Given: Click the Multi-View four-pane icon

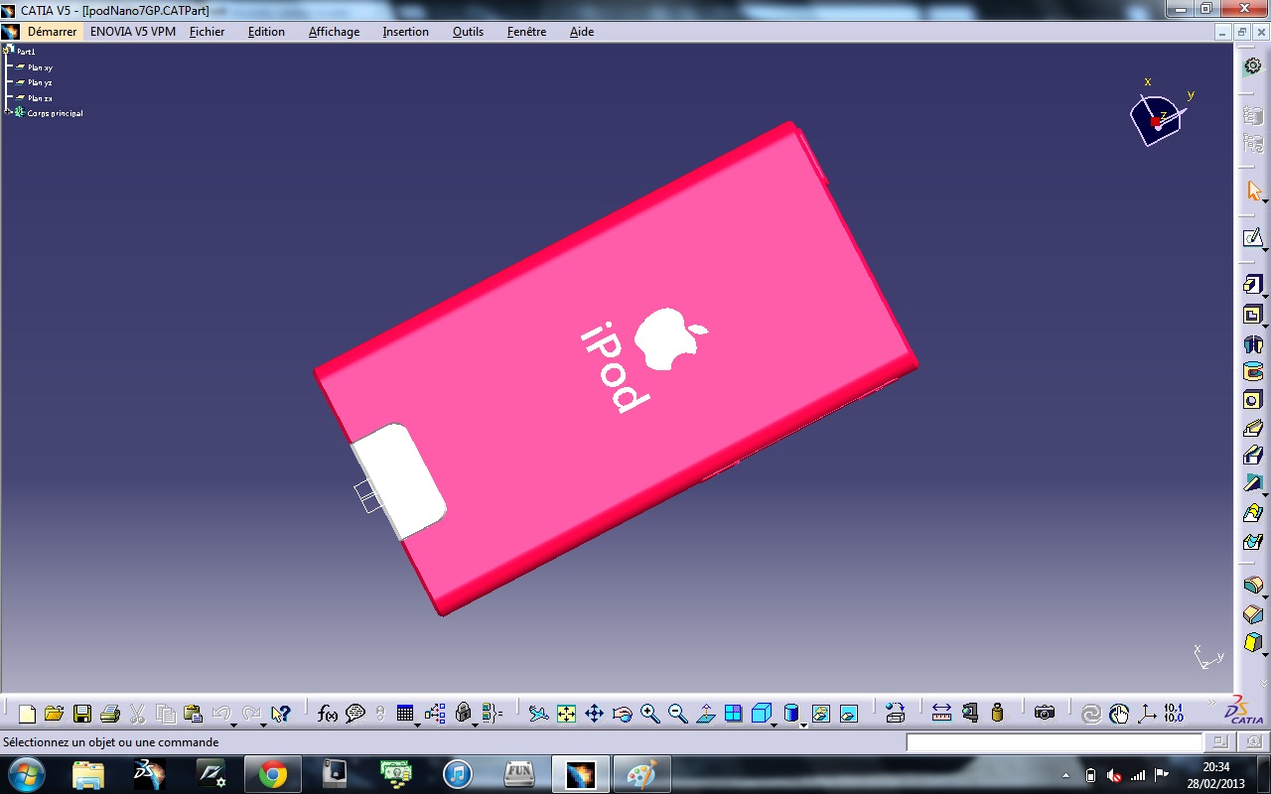Looking at the screenshot, I should [734, 714].
